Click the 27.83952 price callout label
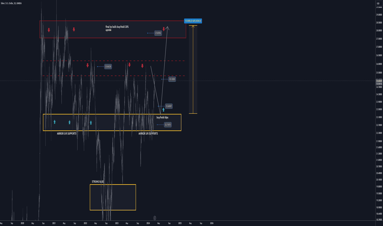The image size is (383, 226). click(x=158, y=33)
